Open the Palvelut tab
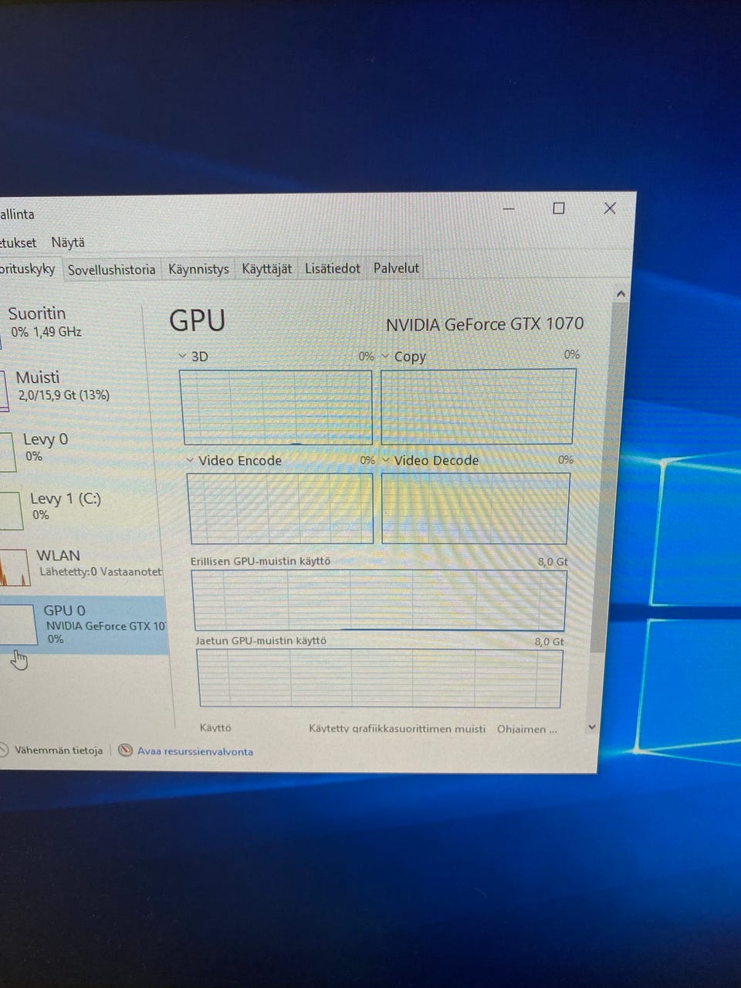This screenshot has height=988, width=741. pos(396,268)
